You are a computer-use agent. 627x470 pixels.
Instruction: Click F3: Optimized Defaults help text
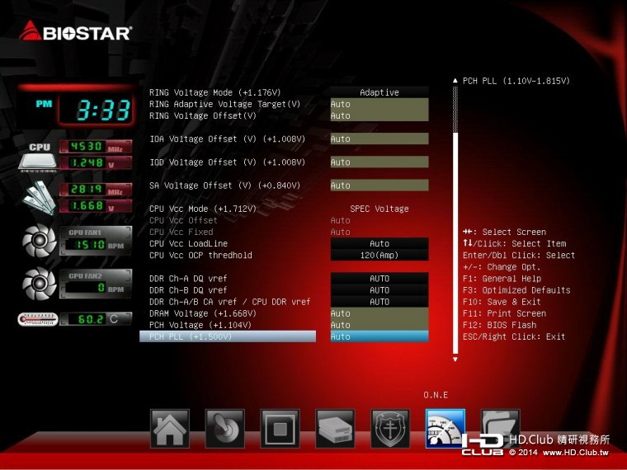point(516,289)
